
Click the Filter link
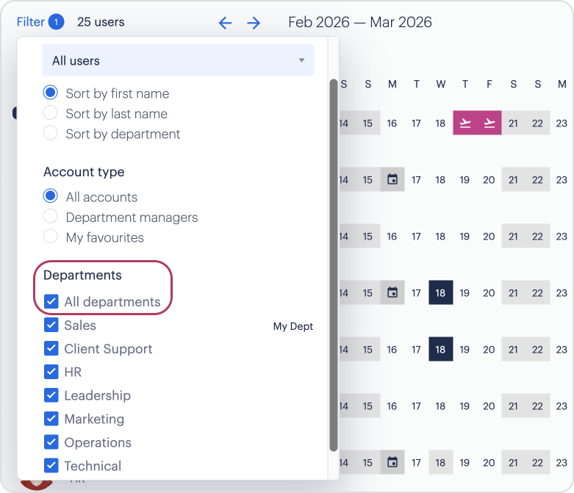[x=31, y=22]
